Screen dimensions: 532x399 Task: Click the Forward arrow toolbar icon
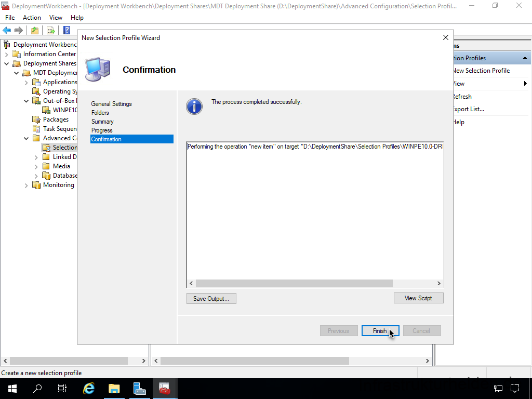pos(19,30)
